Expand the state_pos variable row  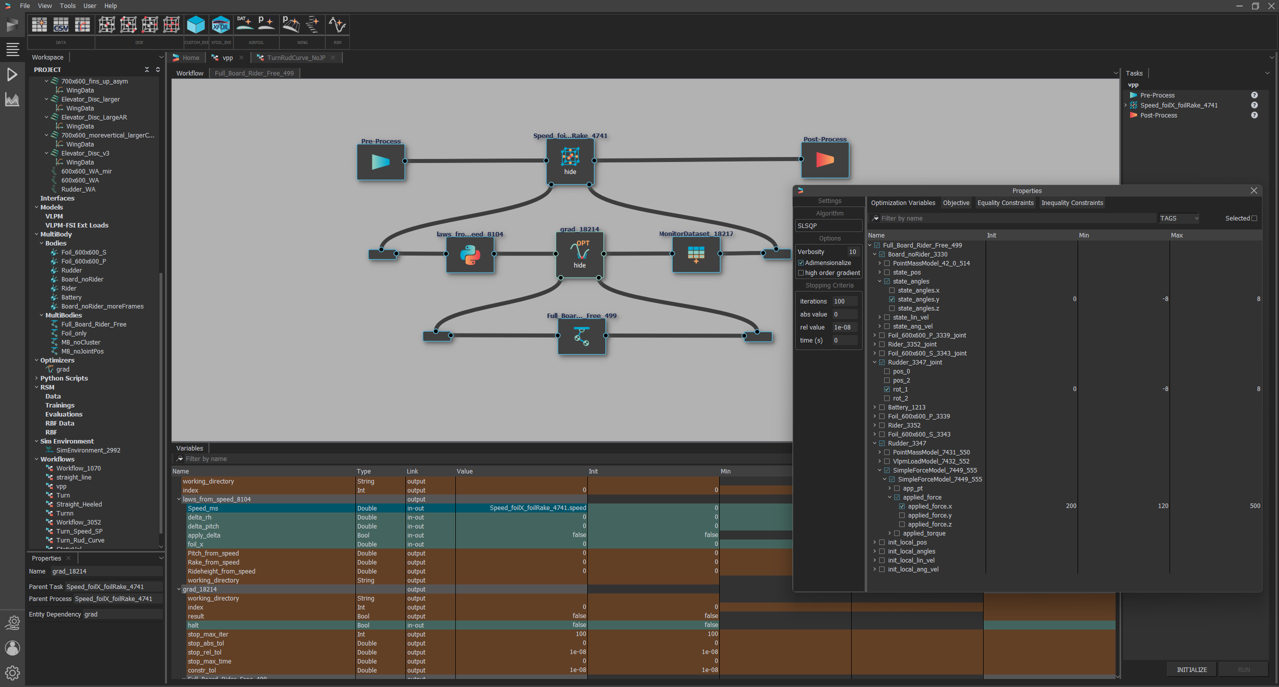click(x=879, y=272)
